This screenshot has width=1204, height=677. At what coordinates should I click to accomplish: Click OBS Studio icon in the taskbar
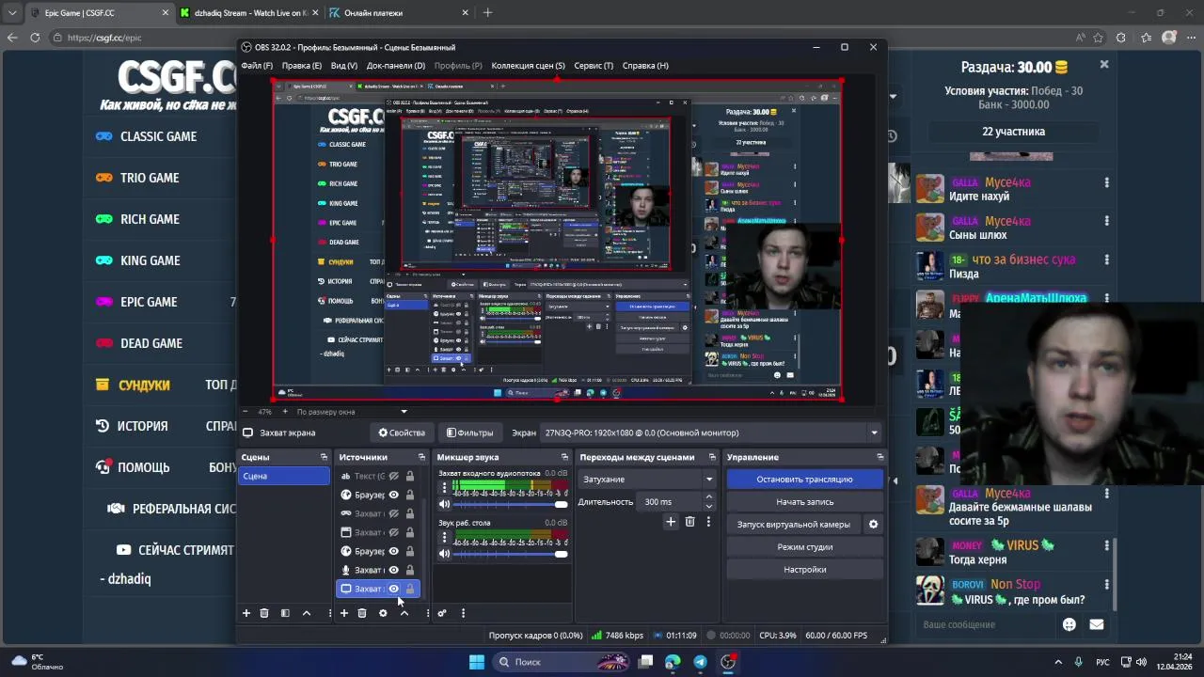pos(728,662)
